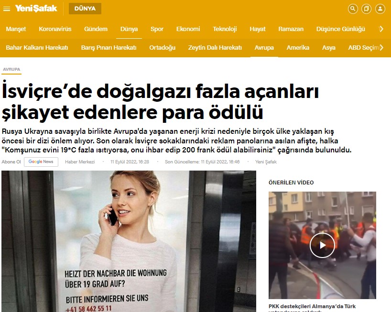
Task: Open the search magnifier icon
Action: tap(353, 9)
